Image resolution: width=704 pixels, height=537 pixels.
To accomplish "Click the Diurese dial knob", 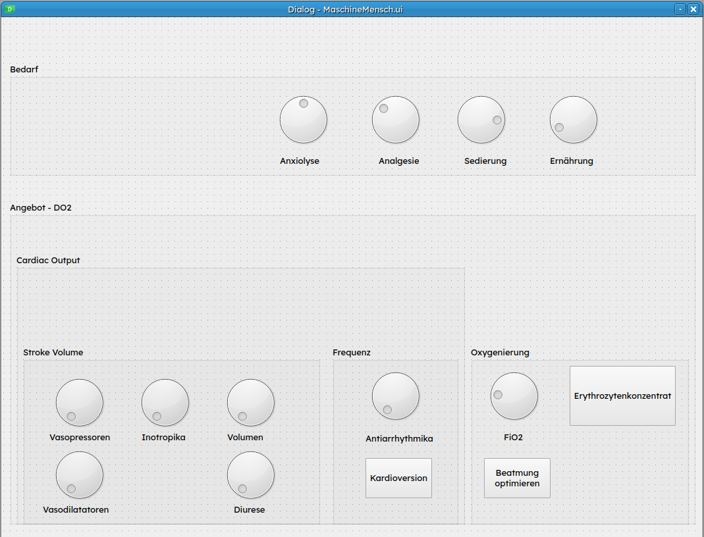I will (251, 475).
